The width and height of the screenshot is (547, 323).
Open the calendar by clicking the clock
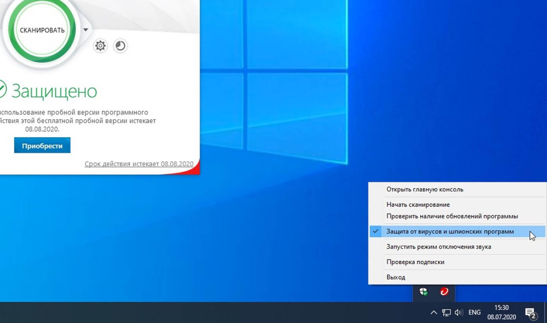pos(501,312)
